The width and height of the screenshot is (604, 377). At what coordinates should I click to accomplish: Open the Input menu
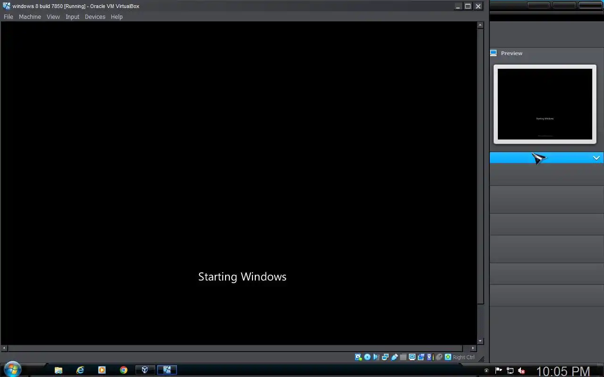tap(72, 16)
